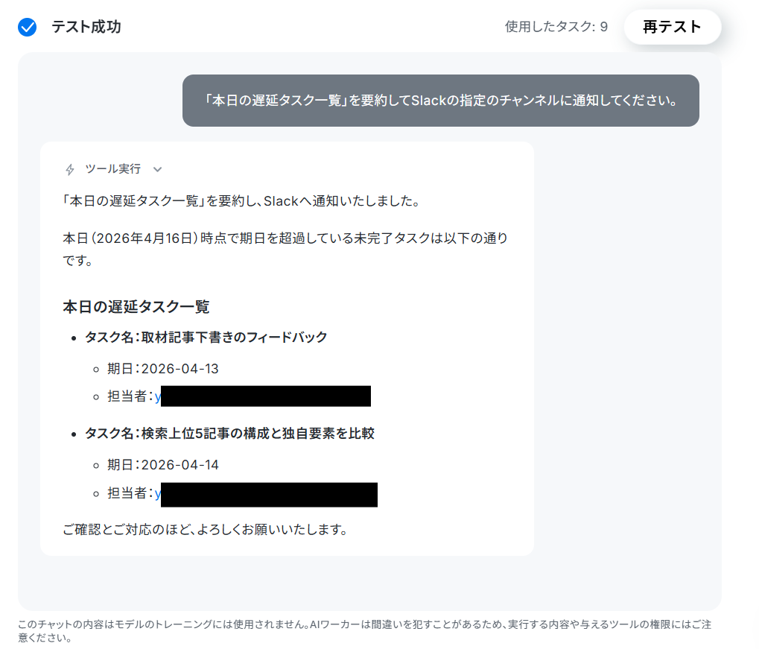Image resolution: width=759 pixels, height=649 pixels.
Task: Open the ツール実行 label
Action: tap(112, 169)
